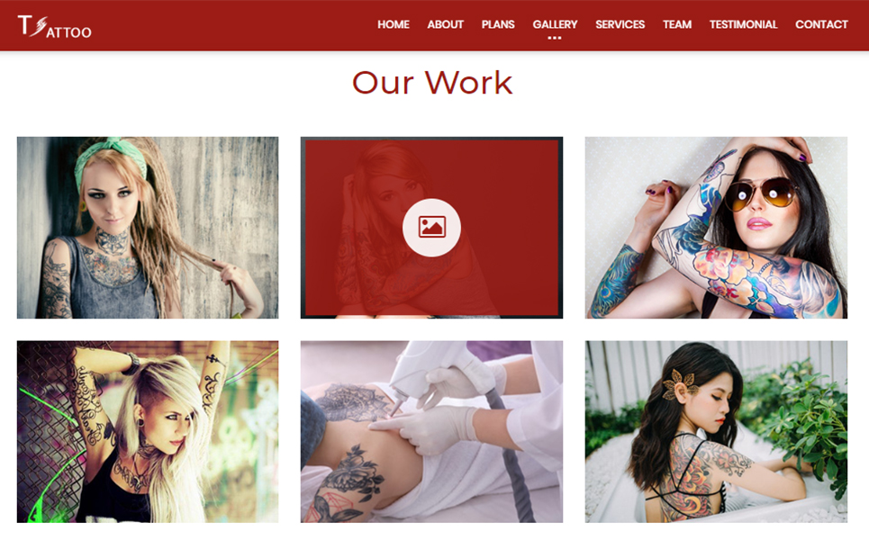Open the Team nav link
This screenshot has height=540, width=869.
676,24
